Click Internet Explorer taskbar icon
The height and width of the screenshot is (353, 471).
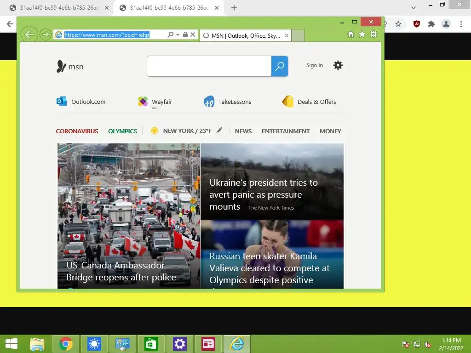[237, 344]
